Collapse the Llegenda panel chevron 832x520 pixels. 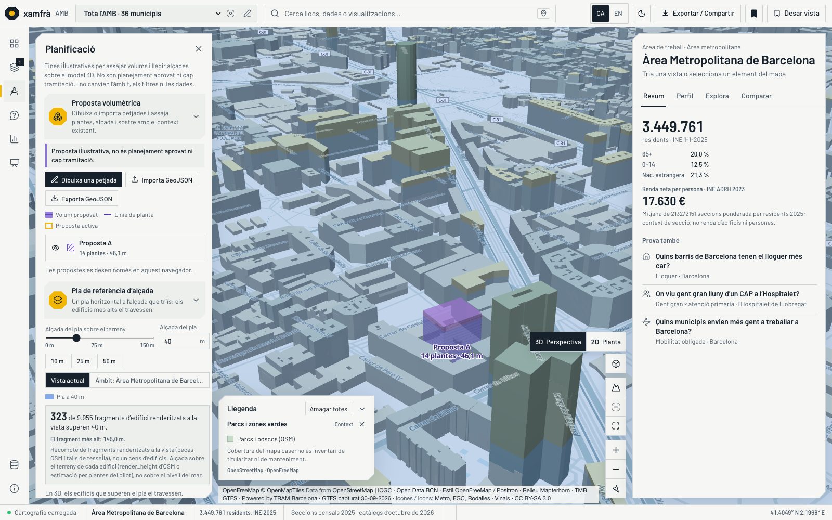[x=362, y=409]
